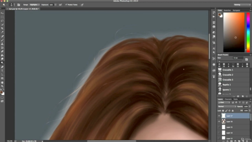
Task: Open the Fill slider dropdown arrow
Action: (x=250, y=110)
